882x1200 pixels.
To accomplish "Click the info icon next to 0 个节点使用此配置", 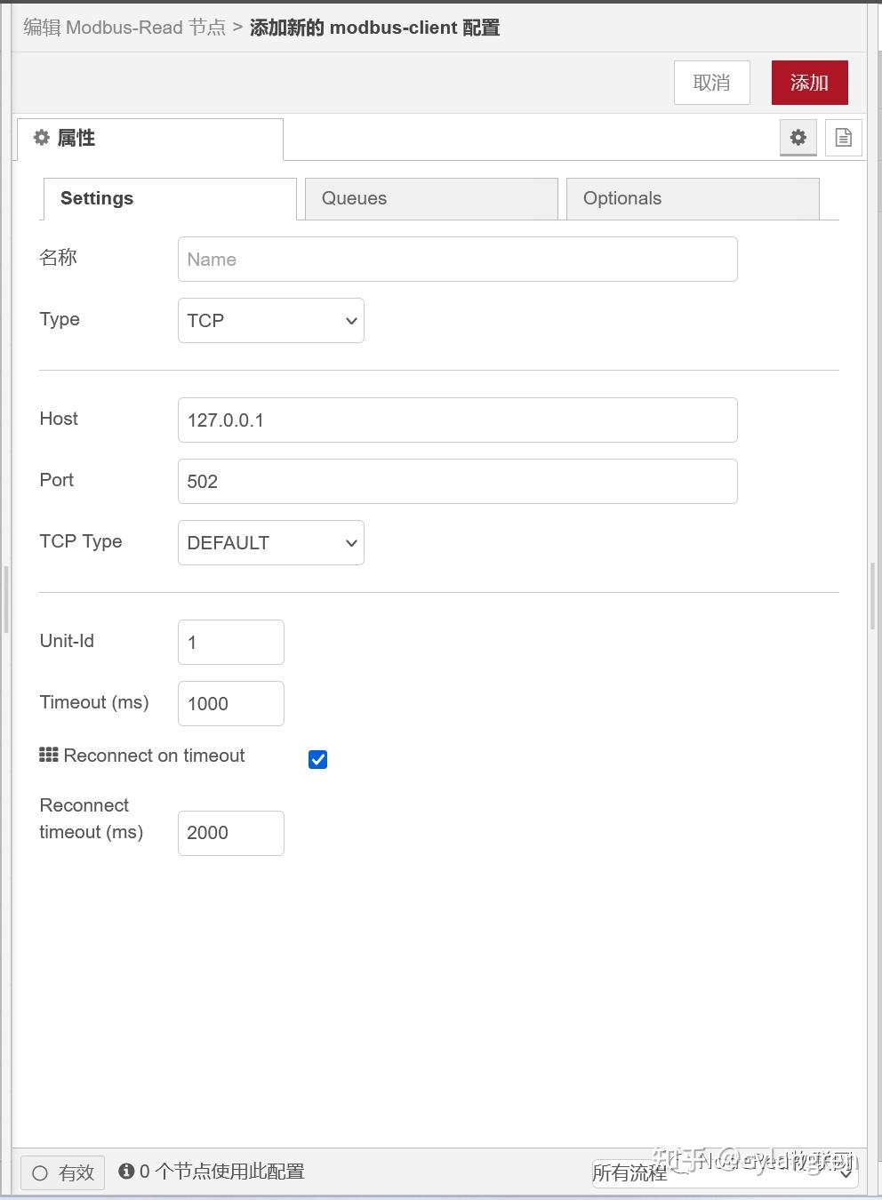I will pyautogui.click(x=129, y=1172).
